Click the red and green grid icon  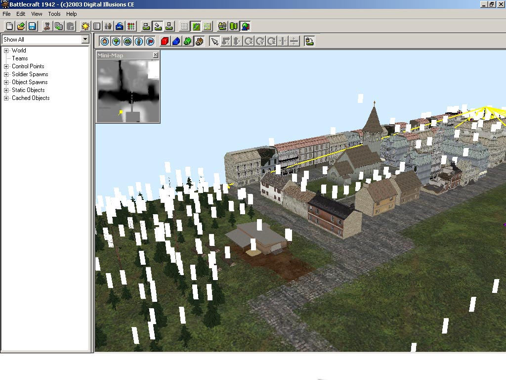pyautogui.click(x=131, y=26)
